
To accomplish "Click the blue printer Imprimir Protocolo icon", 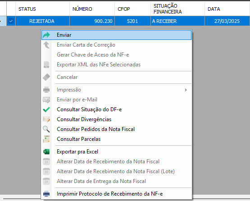I will [46, 194].
